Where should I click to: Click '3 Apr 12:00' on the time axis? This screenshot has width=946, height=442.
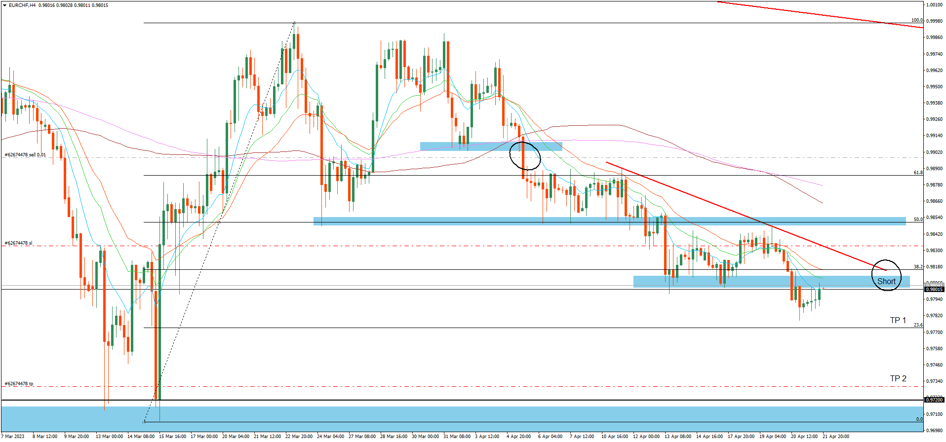tap(487, 437)
